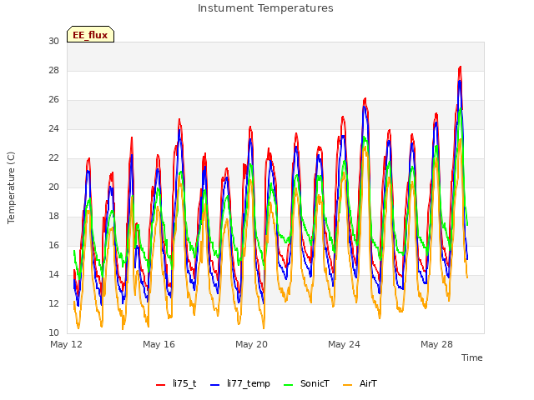Click the orange AirT legend swatch
534x400 pixels.
[347, 385]
